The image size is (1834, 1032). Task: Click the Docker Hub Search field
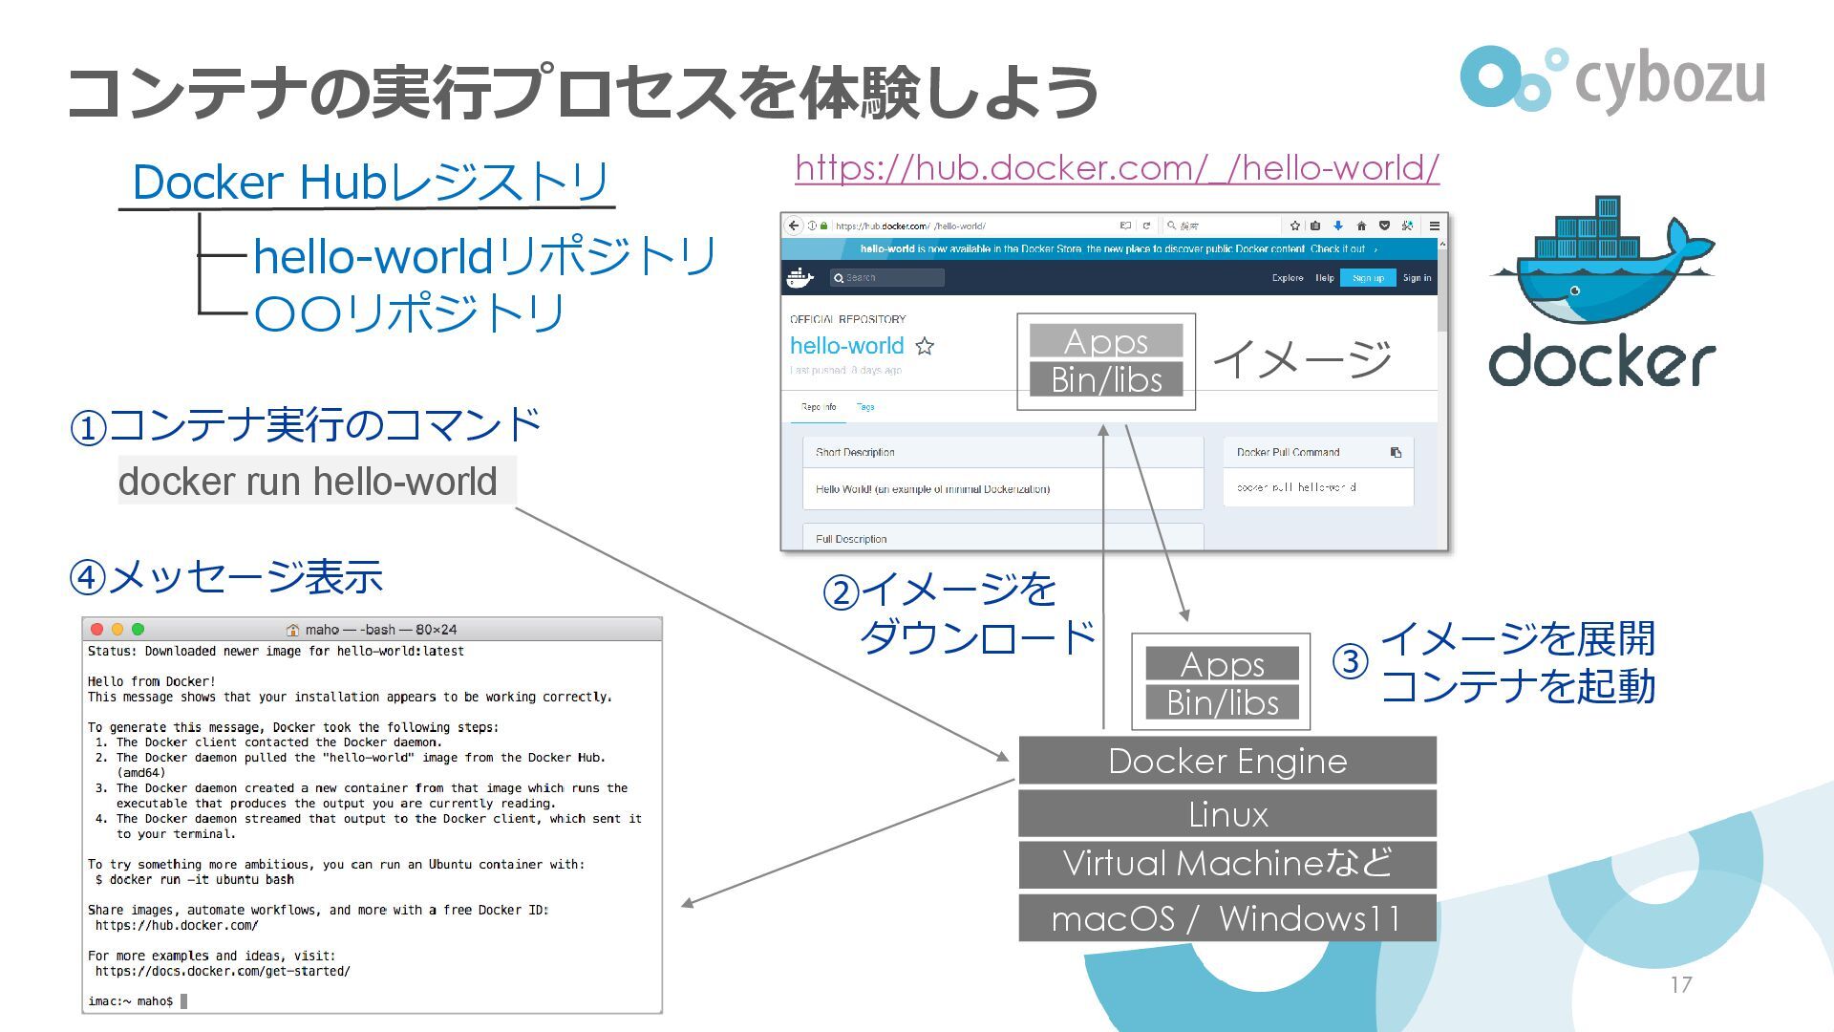tap(887, 278)
